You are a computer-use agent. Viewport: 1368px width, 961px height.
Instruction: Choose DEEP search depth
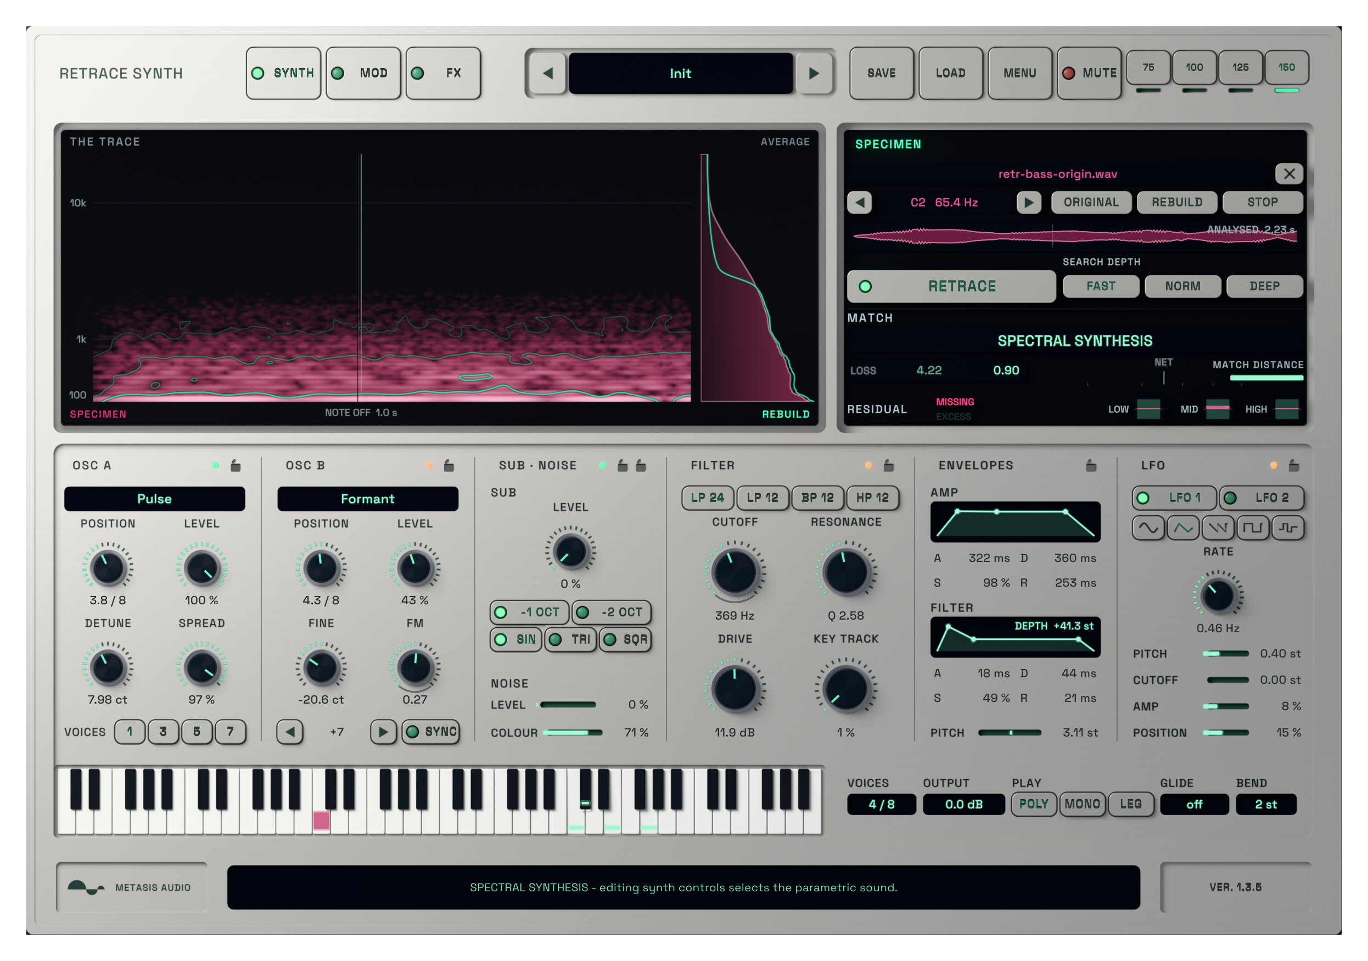pyautogui.click(x=1264, y=286)
